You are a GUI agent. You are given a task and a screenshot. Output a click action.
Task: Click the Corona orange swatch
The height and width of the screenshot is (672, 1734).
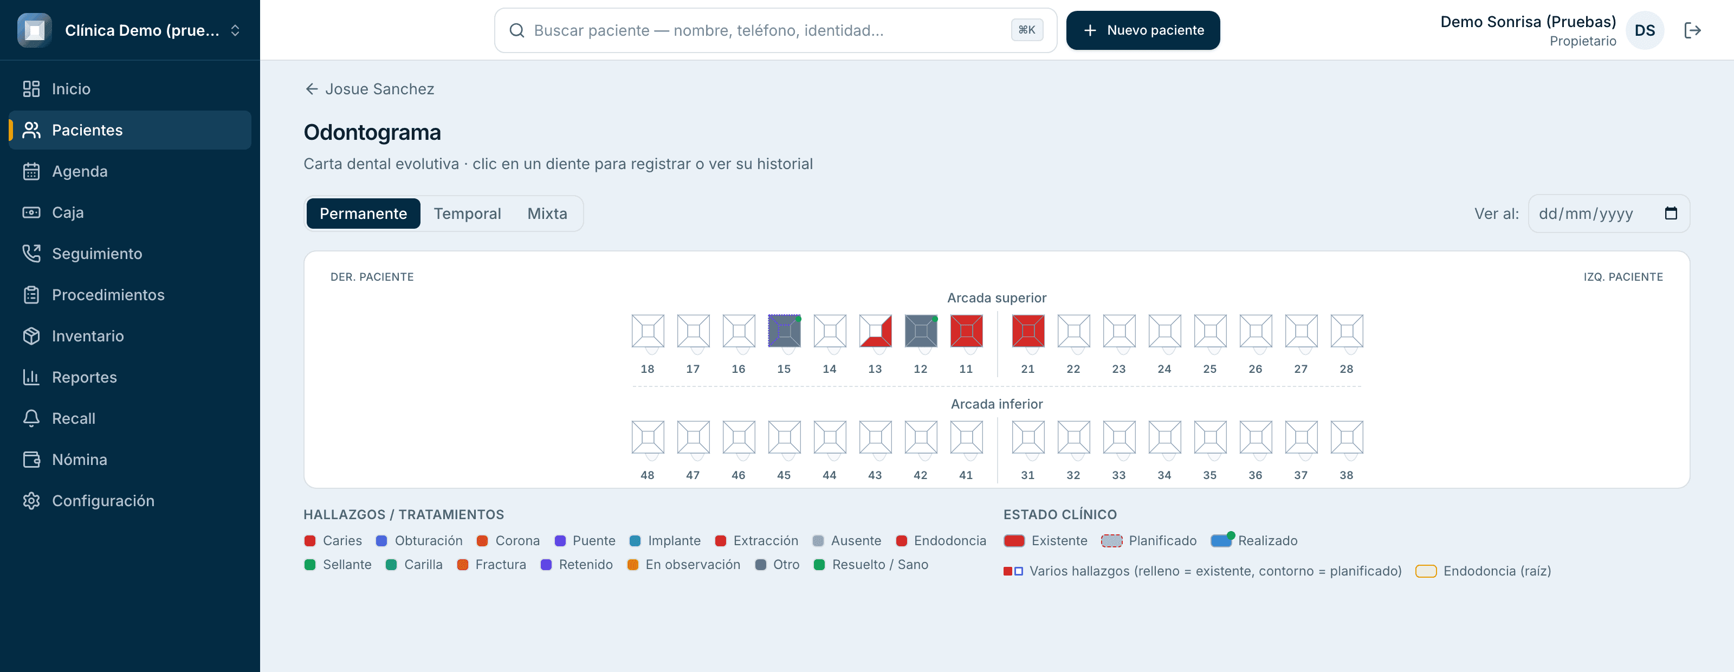(482, 541)
